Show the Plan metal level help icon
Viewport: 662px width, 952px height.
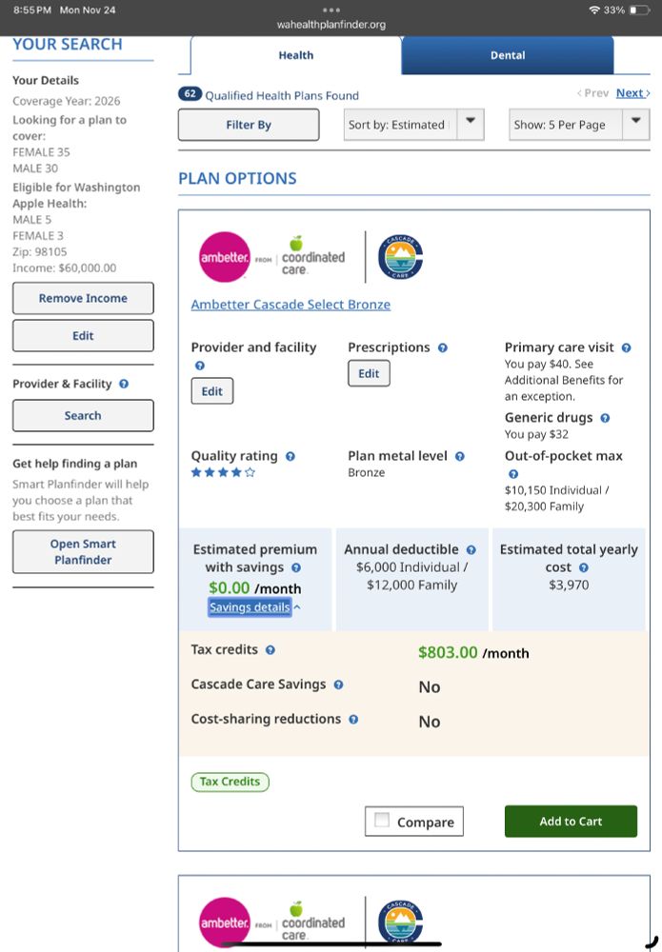tap(460, 457)
